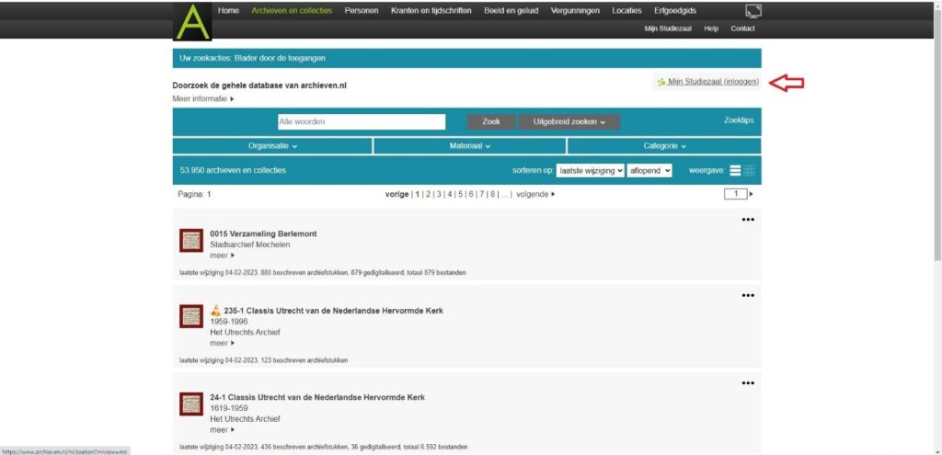This screenshot has width=942, height=455.
Task: Open three-dots menu for 235-1 Classis Utrecht
Action: coord(747,295)
